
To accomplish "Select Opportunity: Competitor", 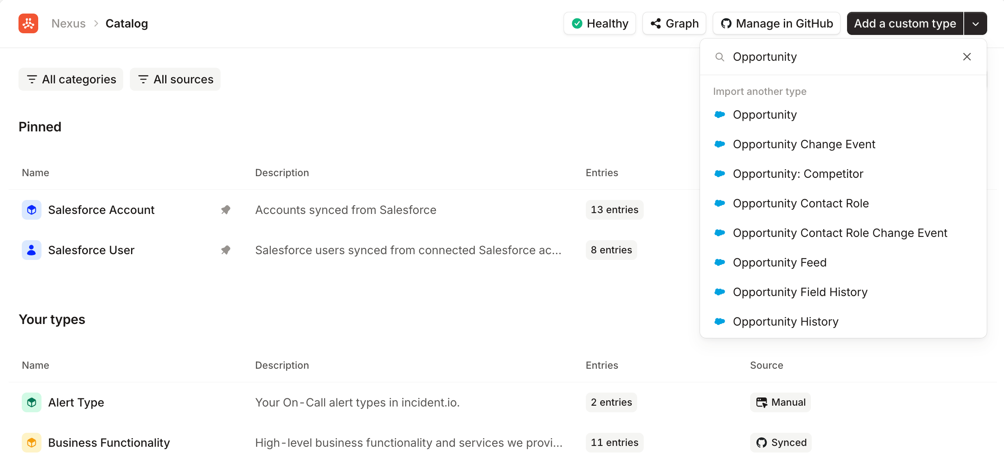I will (x=843, y=174).
